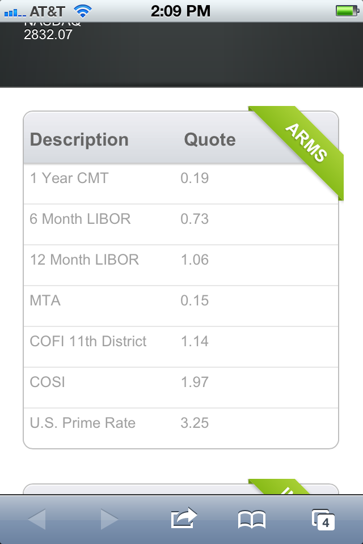
Task: Tap the Safari forward arrow
Action: click(x=109, y=519)
